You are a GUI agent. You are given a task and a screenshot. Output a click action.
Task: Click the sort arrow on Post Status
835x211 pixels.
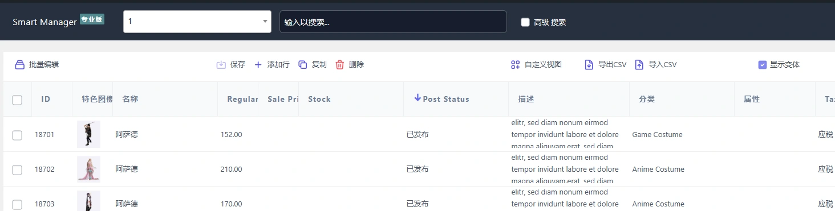(418, 98)
